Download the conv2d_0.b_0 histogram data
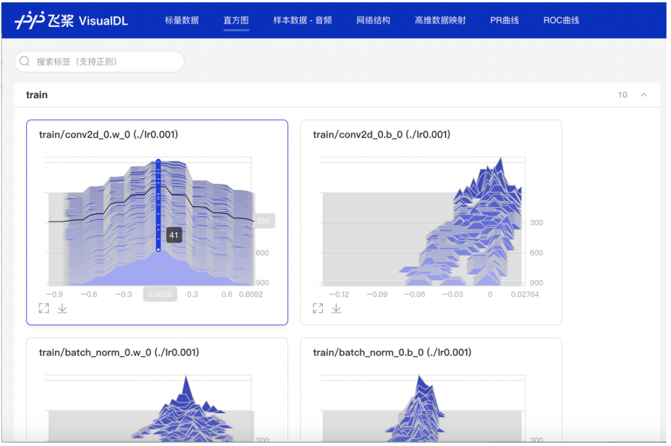Screen dimensions: 671x446 click(x=336, y=308)
